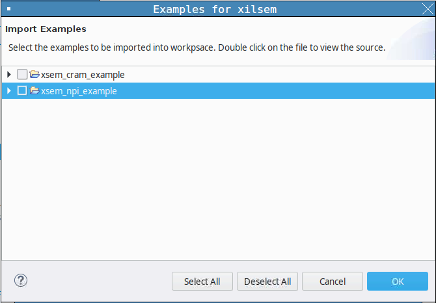Tick the xsem_npi_example checkbox

click(22, 91)
